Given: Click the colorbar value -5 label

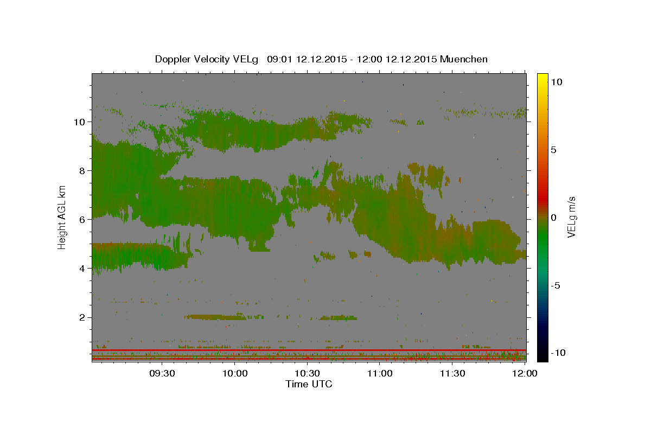Looking at the screenshot, I should [556, 285].
